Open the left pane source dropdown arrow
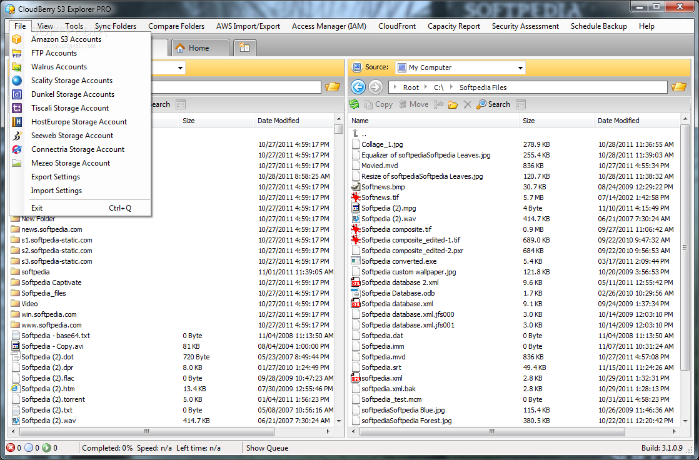This screenshot has height=460, width=699. click(180, 68)
